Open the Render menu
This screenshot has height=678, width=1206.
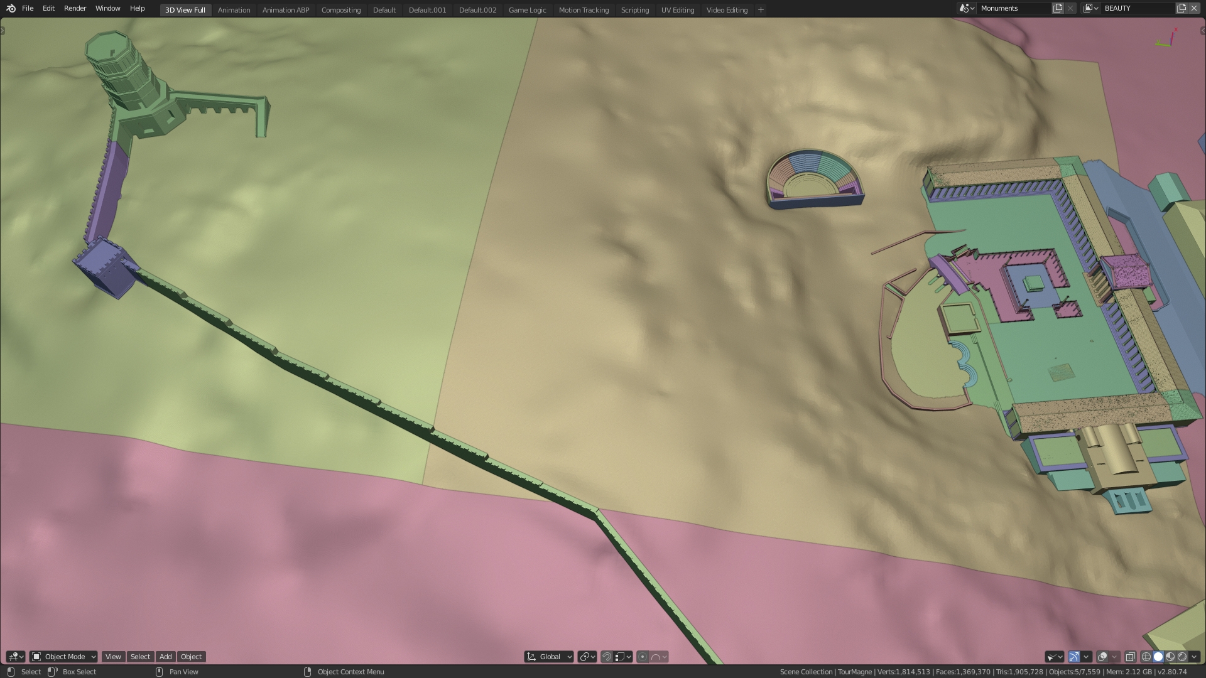click(x=75, y=8)
